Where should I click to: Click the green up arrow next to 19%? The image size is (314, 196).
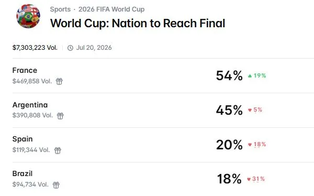pos(250,76)
